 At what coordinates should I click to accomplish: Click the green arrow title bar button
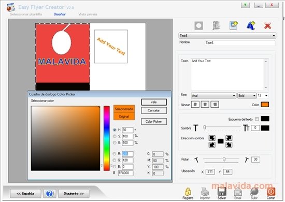(x=245, y=5)
